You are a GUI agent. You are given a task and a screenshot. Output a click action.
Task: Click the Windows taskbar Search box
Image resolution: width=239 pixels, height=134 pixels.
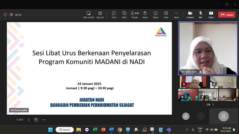(x=65, y=130)
